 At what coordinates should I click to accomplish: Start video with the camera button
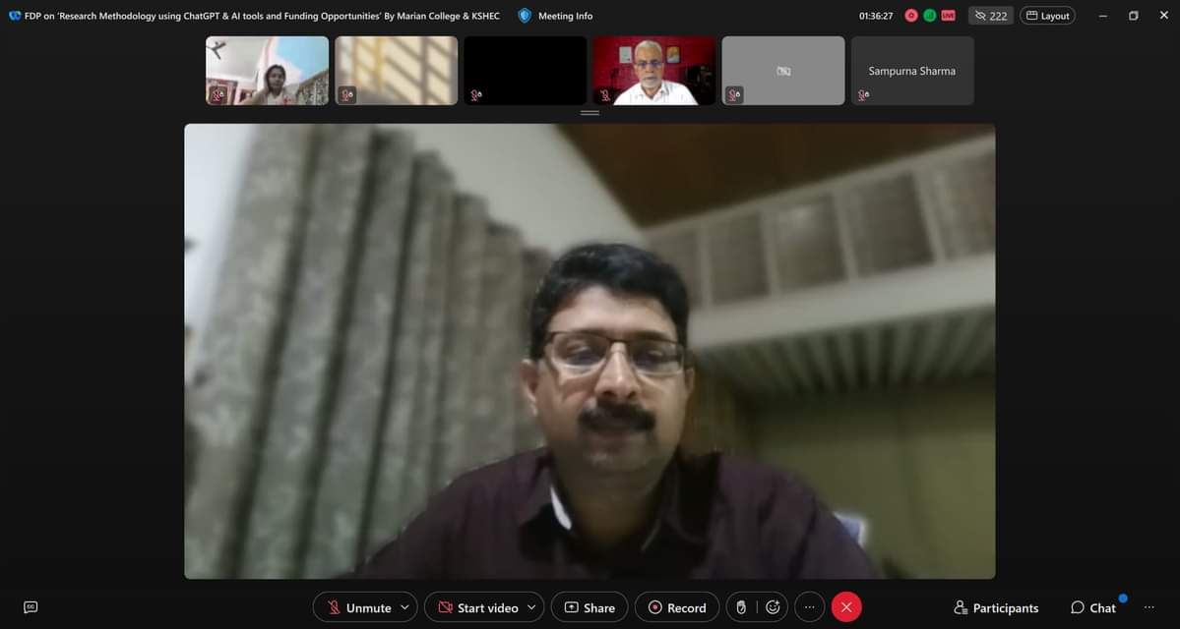click(478, 607)
